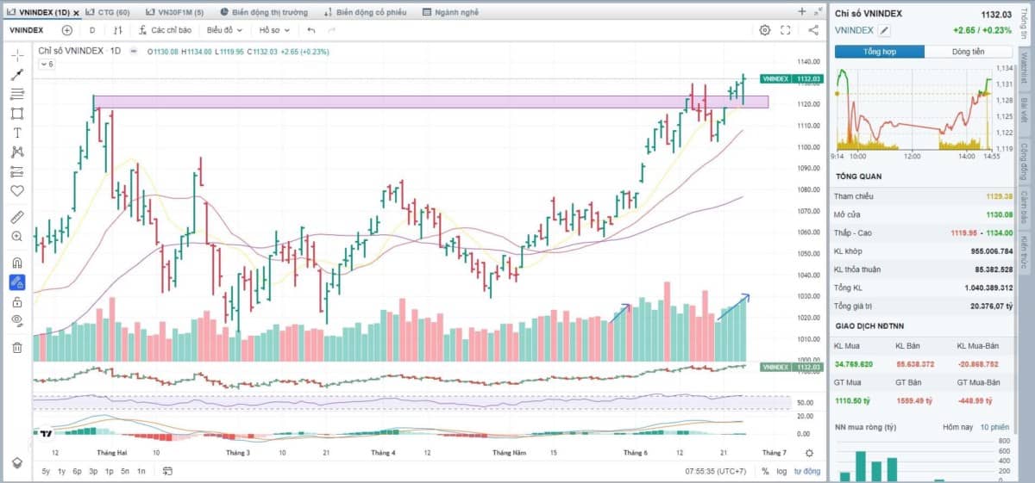This screenshot has height=483, width=1035.
Task: Expand the Hồ sơ dropdown
Action: click(x=274, y=30)
